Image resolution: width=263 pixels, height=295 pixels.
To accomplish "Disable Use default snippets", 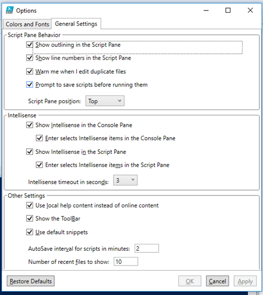I will tap(29, 232).
